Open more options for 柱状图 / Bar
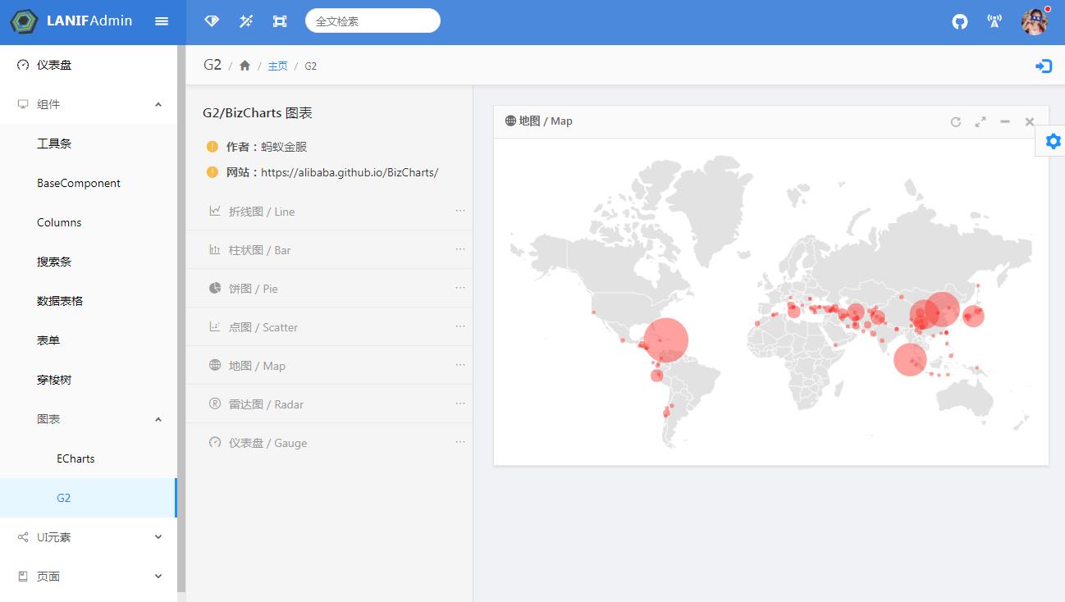Image resolution: width=1065 pixels, height=602 pixels. [x=460, y=249]
